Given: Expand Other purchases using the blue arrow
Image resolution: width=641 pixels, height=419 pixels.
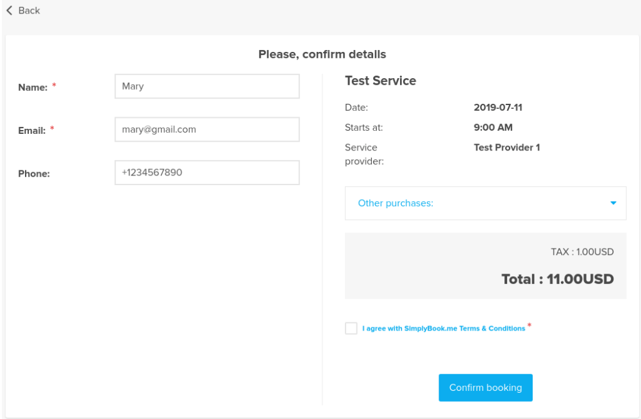Looking at the screenshot, I should tap(613, 203).
